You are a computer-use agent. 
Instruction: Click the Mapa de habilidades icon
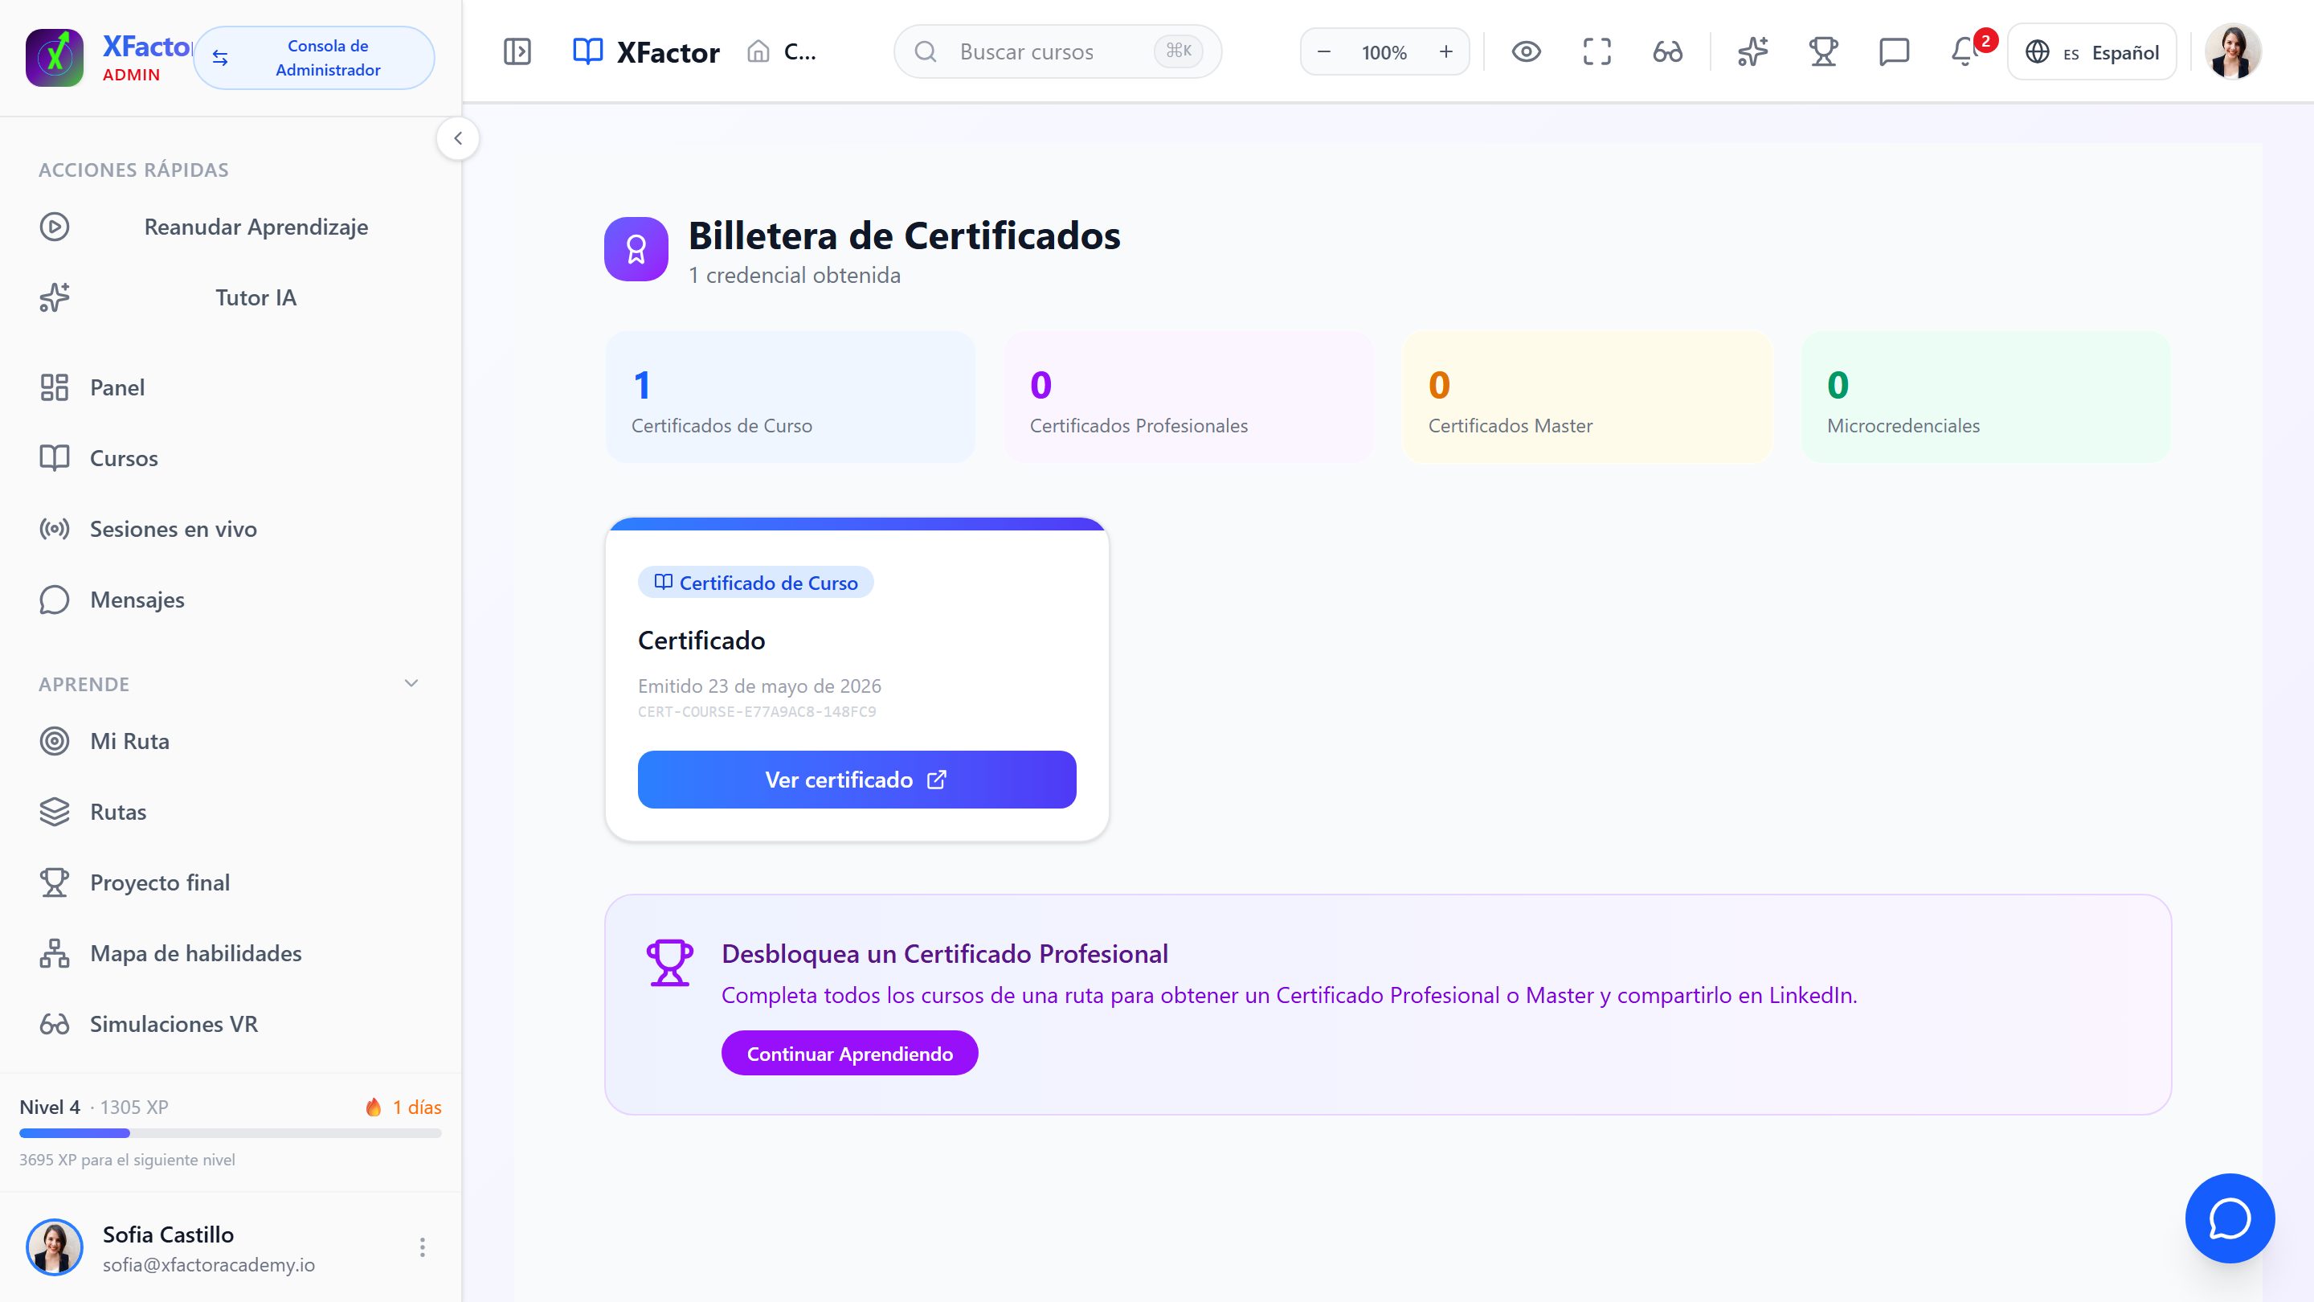pyautogui.click(x=54, y=953)
